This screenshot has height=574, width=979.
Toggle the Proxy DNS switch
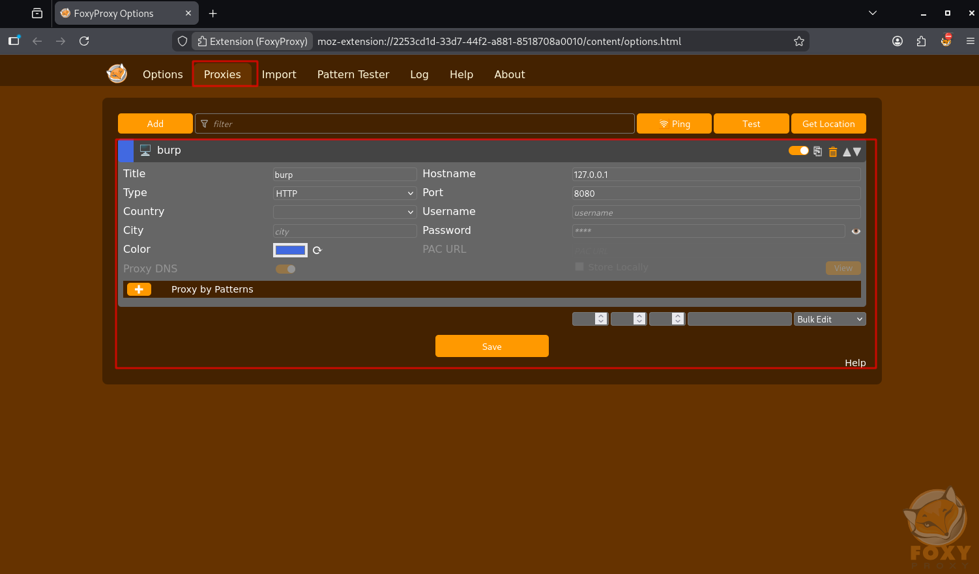point(285,269)
